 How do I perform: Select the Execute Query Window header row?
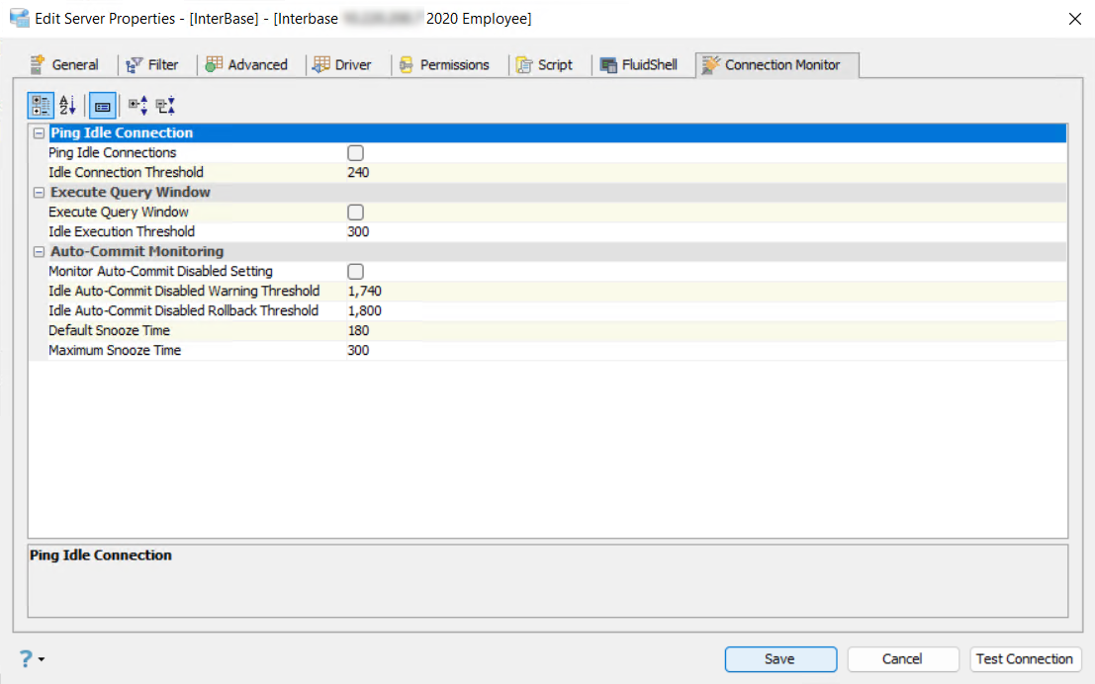pyautogui.click(x=558, y=193)
